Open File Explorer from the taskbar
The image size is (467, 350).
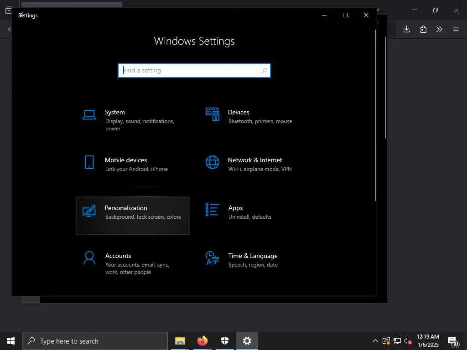click(x=180, y=341)
